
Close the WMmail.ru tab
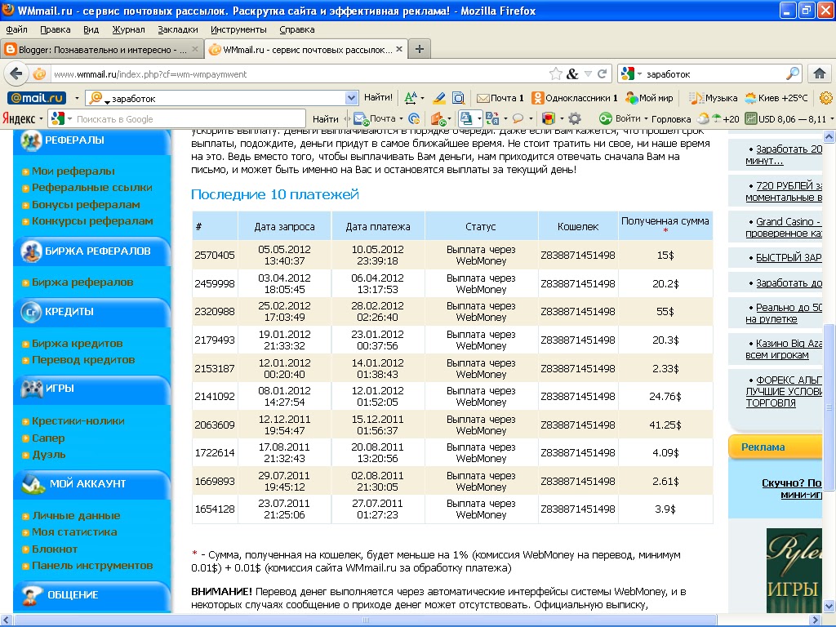[x=398, y=49]
